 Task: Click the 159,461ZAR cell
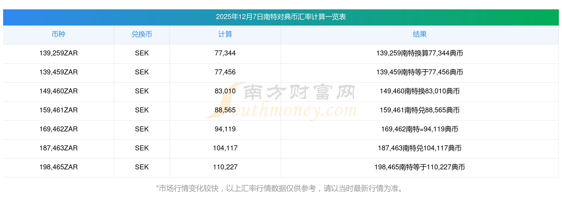(x=58, y=110)
